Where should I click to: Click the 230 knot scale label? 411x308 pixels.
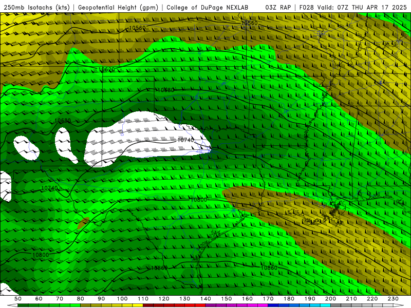coord(393,299)
